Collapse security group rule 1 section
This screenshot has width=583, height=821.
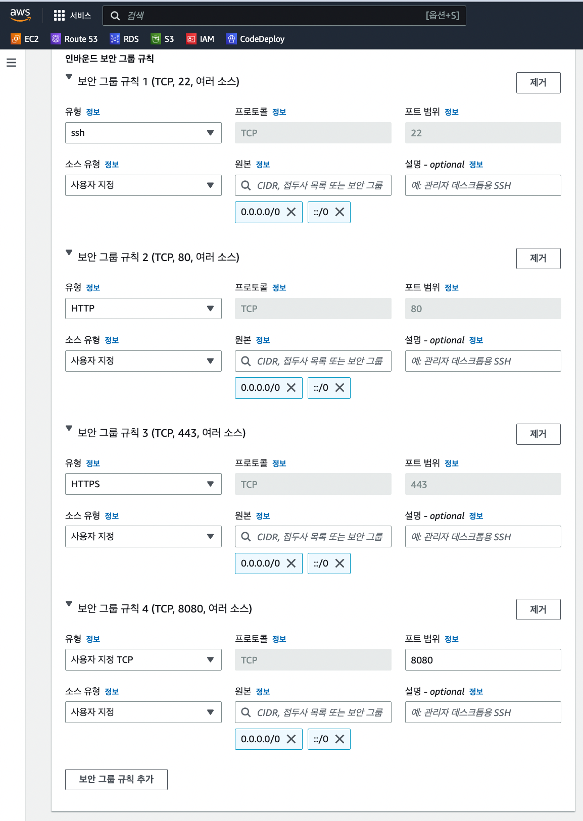pyautogui.click(x=69, y=77)
